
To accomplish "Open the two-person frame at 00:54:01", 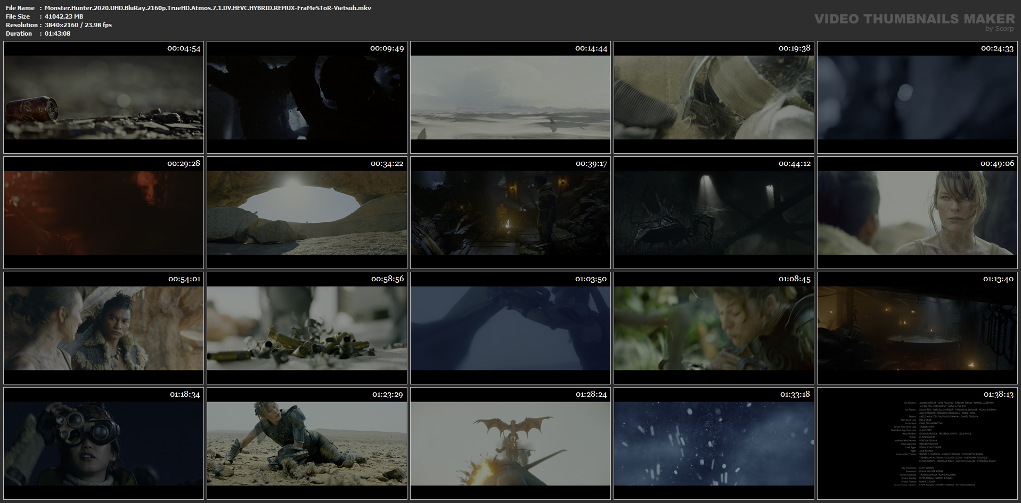I will [104, 328].
